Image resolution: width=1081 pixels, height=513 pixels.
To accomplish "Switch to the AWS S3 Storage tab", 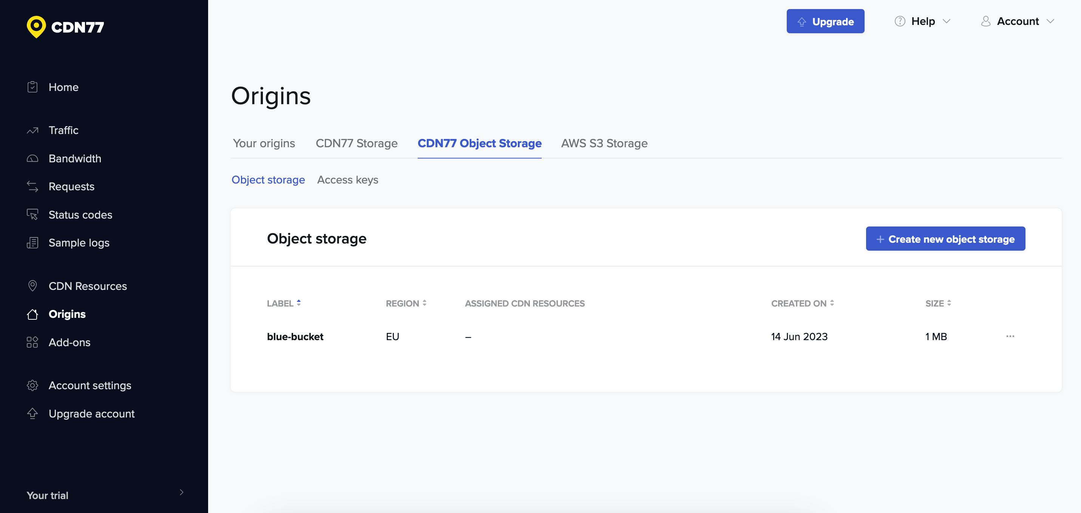I will pos(604,143).
